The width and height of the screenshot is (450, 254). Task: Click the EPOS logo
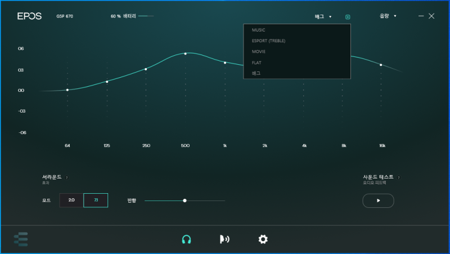pyautogui.click(x=29, y=16)
